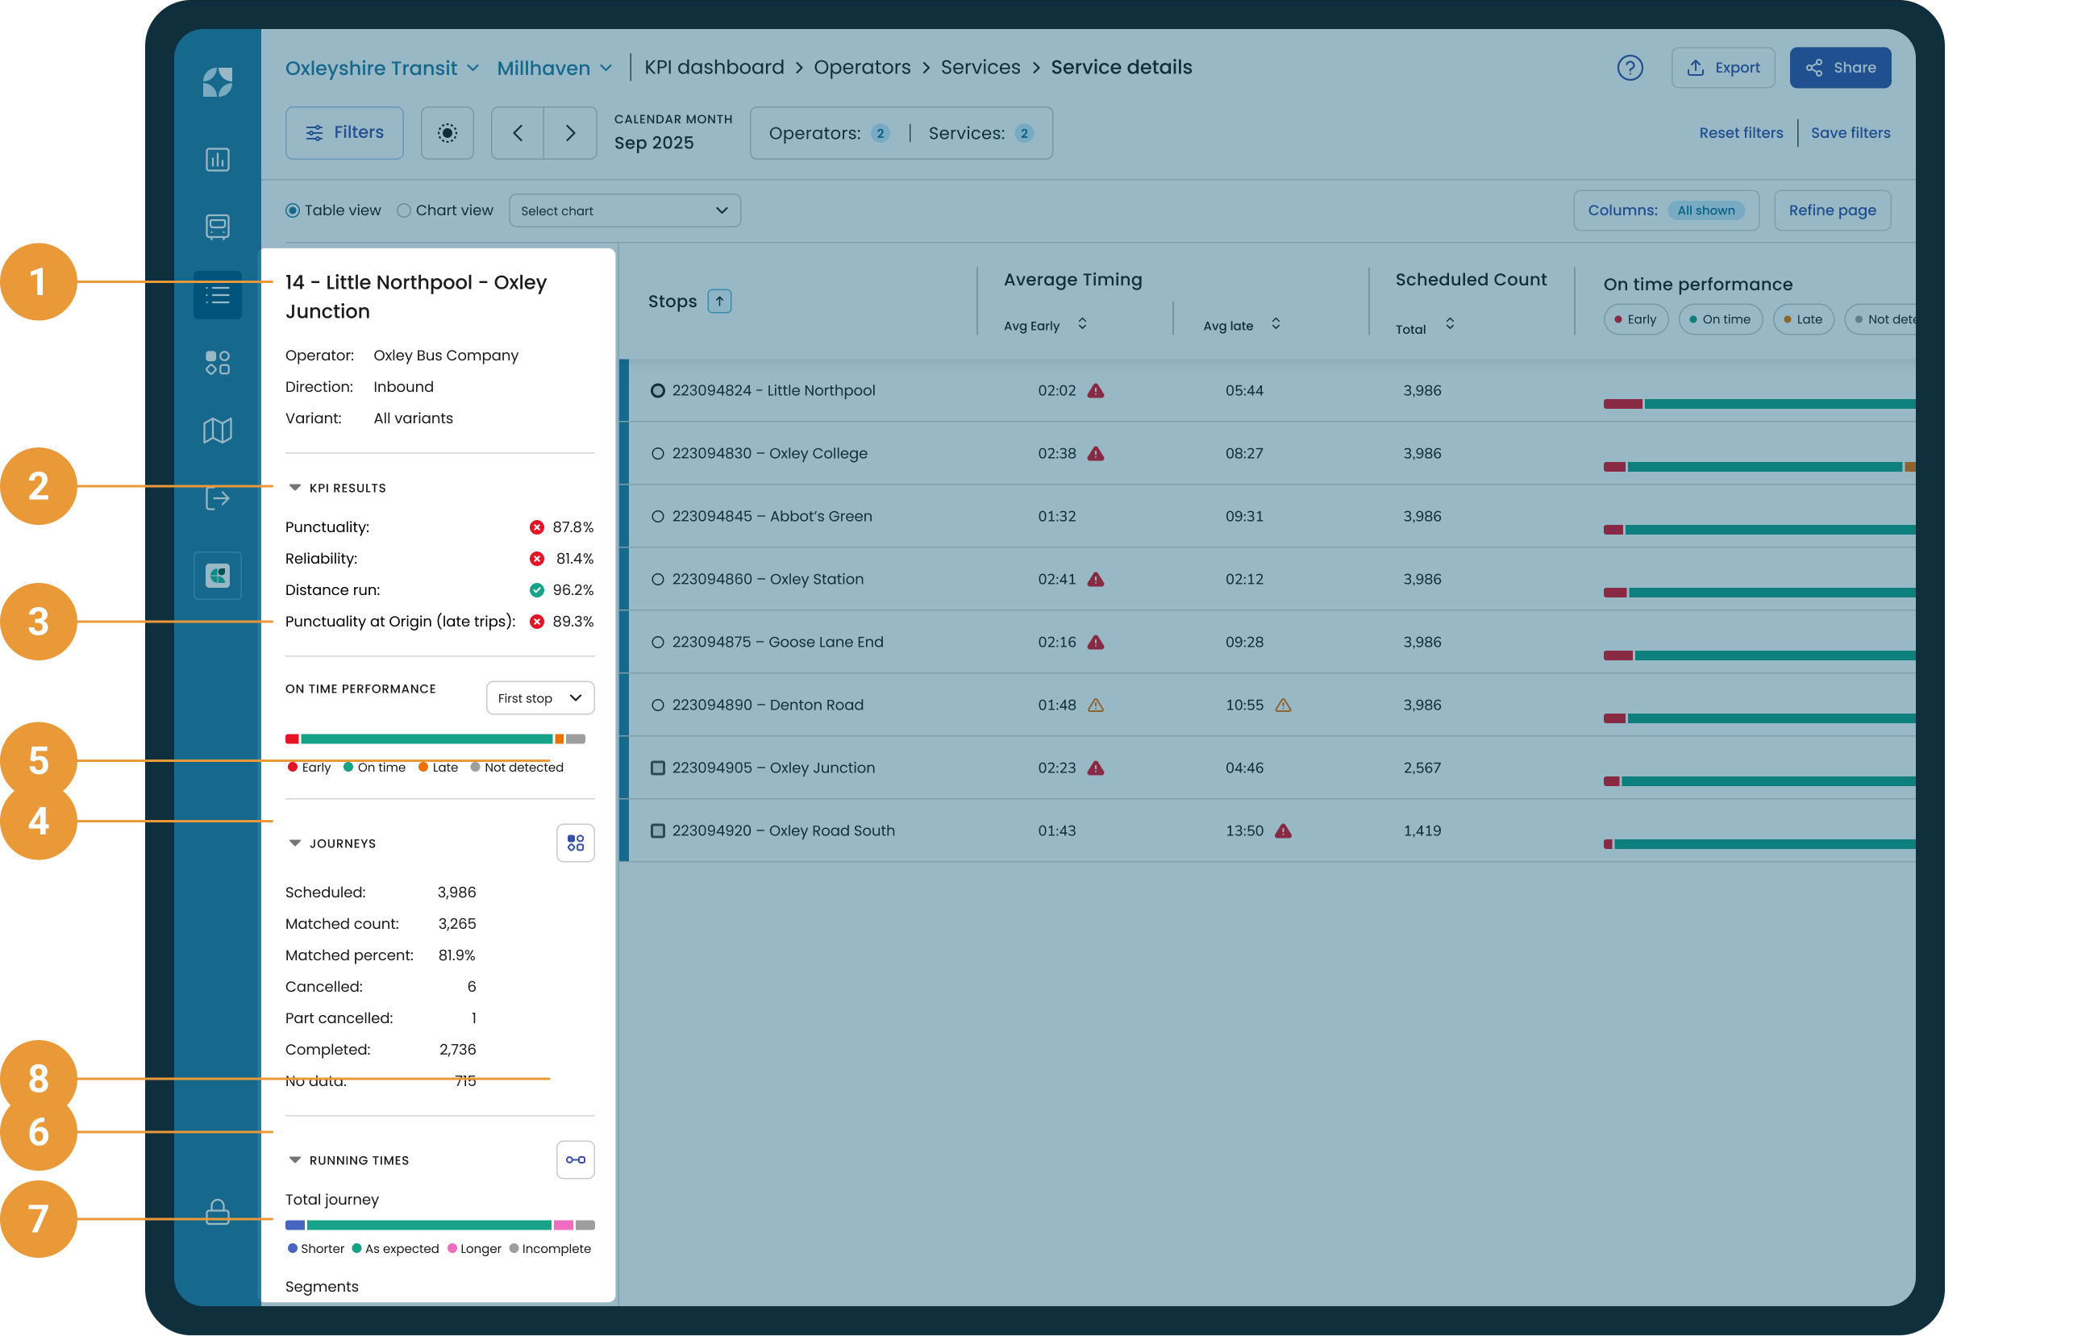The height and width of the screenshot is (1336, 2090).
Task: Click the Share button
Action: click(x=1840, y=68)
